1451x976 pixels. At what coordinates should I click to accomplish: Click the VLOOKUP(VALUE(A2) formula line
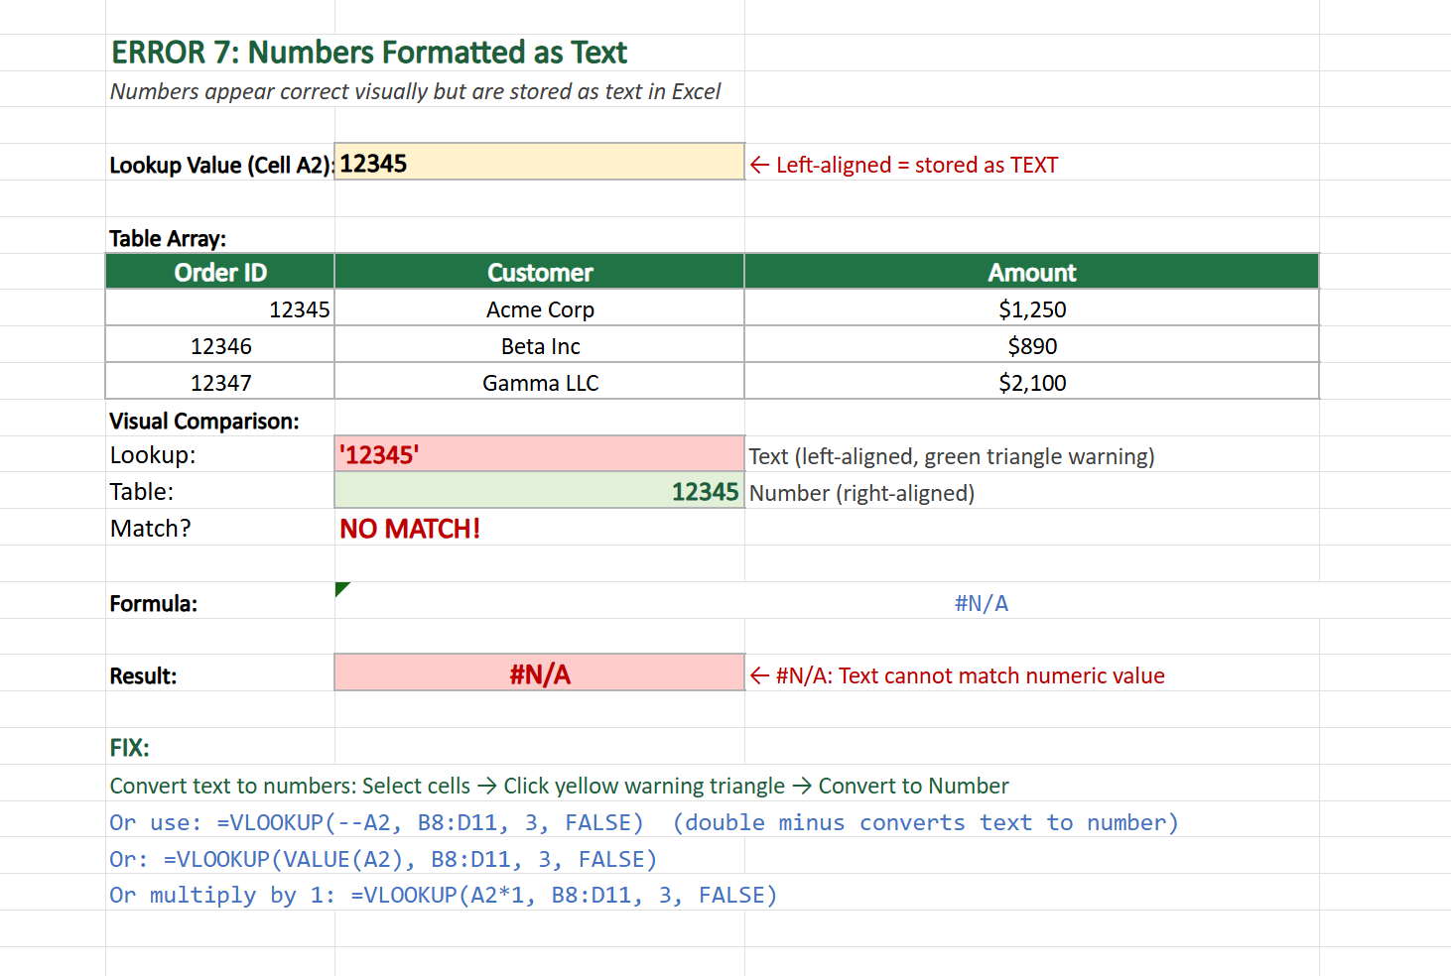(x=383, y=859)
